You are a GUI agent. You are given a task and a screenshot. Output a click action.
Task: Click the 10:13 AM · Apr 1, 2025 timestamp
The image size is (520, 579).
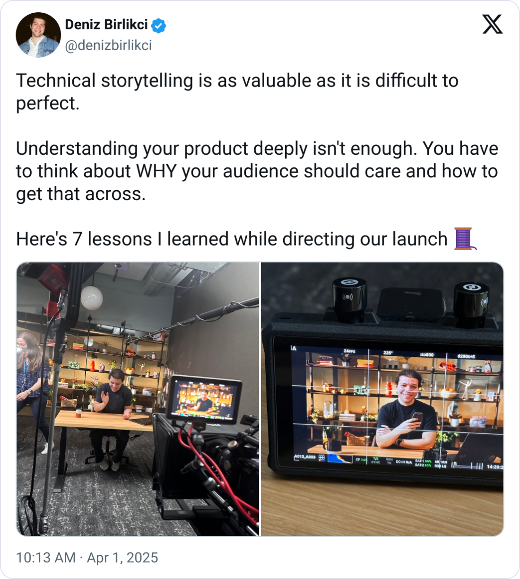(87, 558)
